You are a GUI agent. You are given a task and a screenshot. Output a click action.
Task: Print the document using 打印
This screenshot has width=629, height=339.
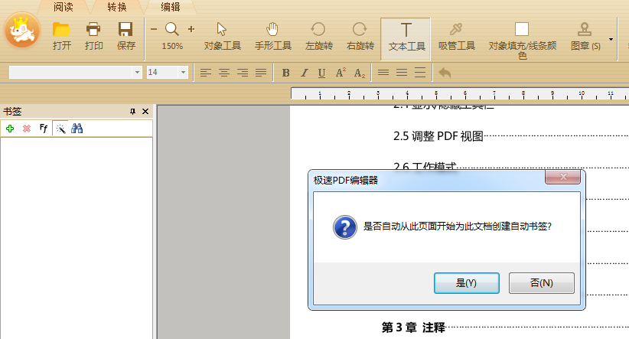[x=93, y=36]
